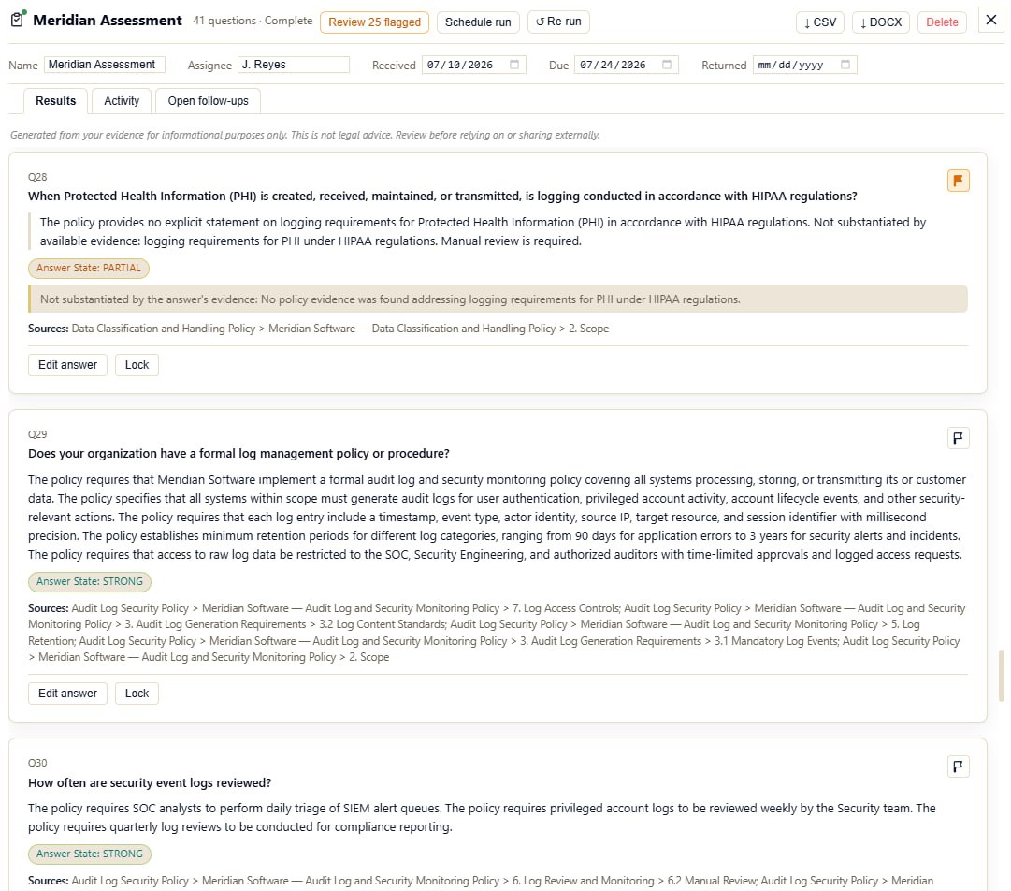This screenshot has height=891, width=1011.
Task: Click the Q28 Sources line on Data Classification
Action: click(319, 329)
